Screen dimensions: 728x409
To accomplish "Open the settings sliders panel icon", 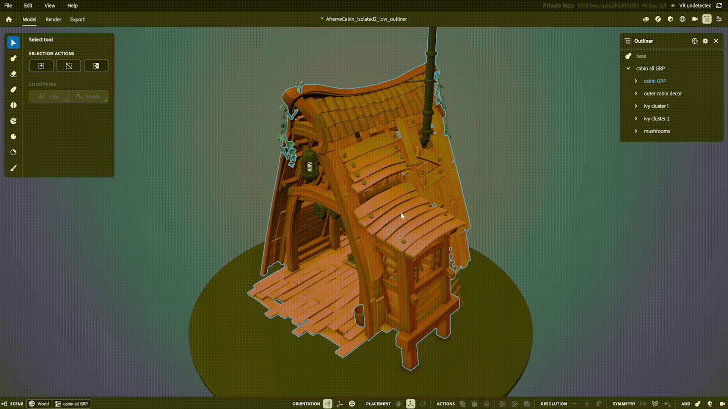I will [719, 19].
